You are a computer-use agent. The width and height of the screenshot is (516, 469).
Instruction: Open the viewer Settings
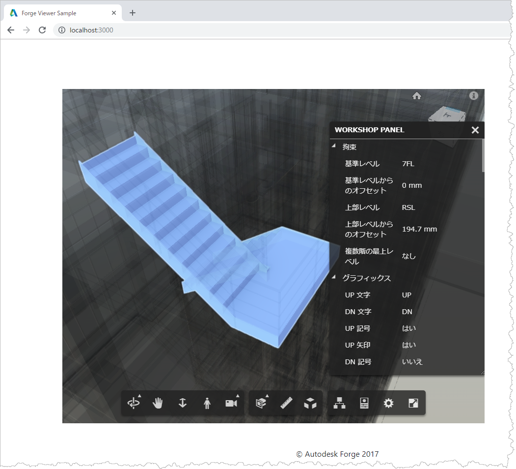click(x=388, y=403)
